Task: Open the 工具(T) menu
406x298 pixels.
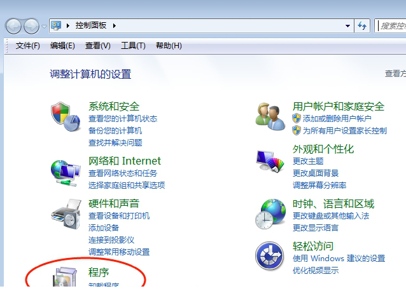Action: [133, 46]
